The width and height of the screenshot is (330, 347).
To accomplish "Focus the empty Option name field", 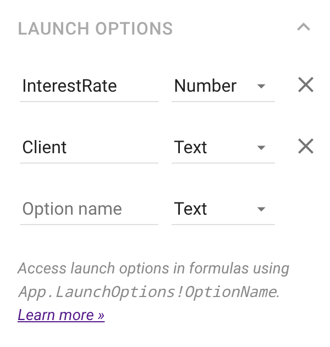I will (89, 209).
